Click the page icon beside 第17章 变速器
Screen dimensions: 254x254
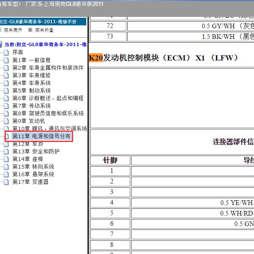click(6, 182)
